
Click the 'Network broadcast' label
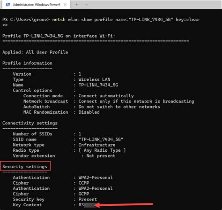tap(46, 101)
